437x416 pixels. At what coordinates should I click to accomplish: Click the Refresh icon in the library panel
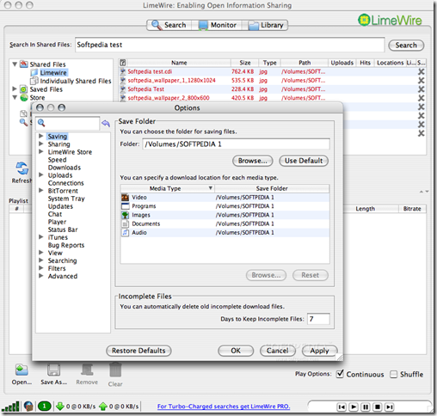(22, 168)
